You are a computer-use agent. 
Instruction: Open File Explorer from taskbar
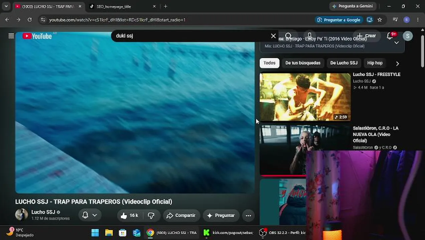coord(109,232)
